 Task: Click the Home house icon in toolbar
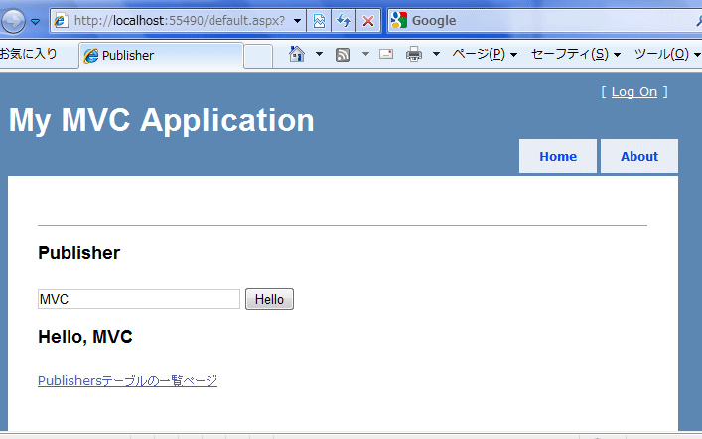[x=297, y=55]
